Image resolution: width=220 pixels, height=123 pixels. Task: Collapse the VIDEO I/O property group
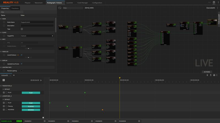click(x=1, y=52)
